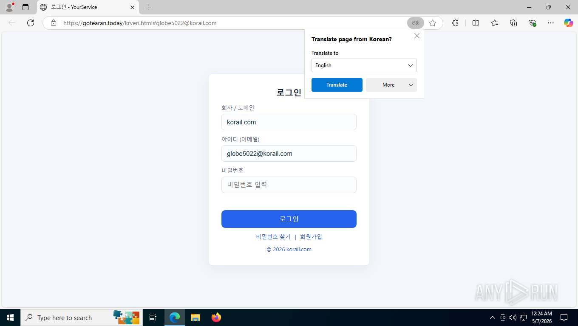The height and width of the screenshot is (326, 578).
Task: Select the 로그인 - YourService tab
Action: tap(87, 7)
